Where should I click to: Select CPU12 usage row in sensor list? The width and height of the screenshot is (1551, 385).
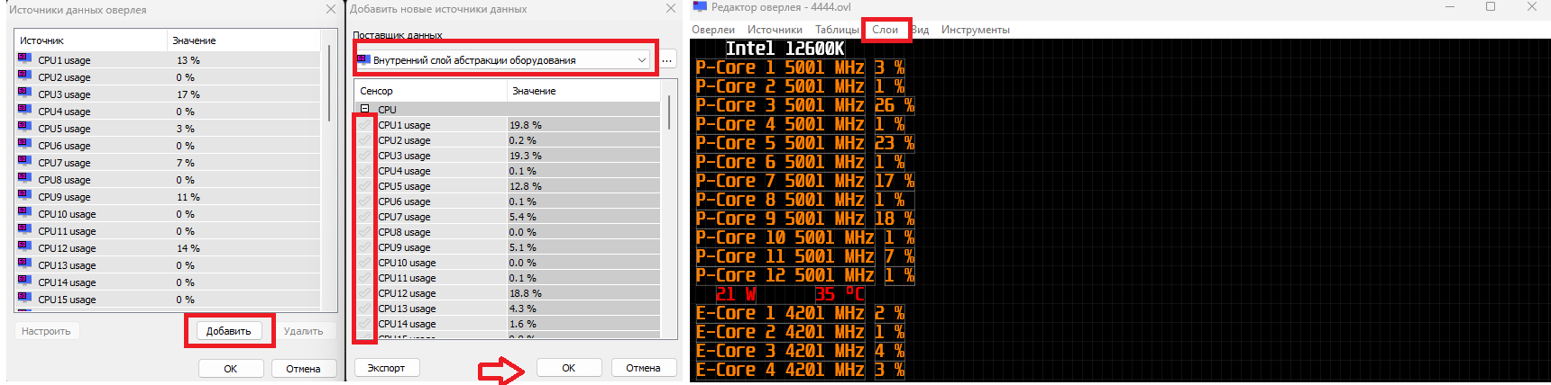(508, 293)
